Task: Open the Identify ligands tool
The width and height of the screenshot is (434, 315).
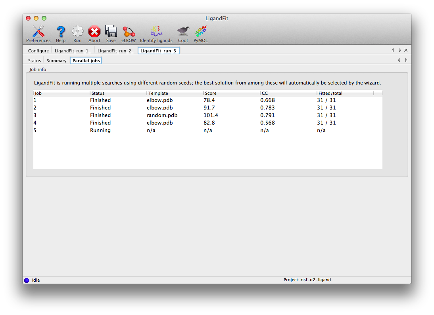Action: coord(156,32)
